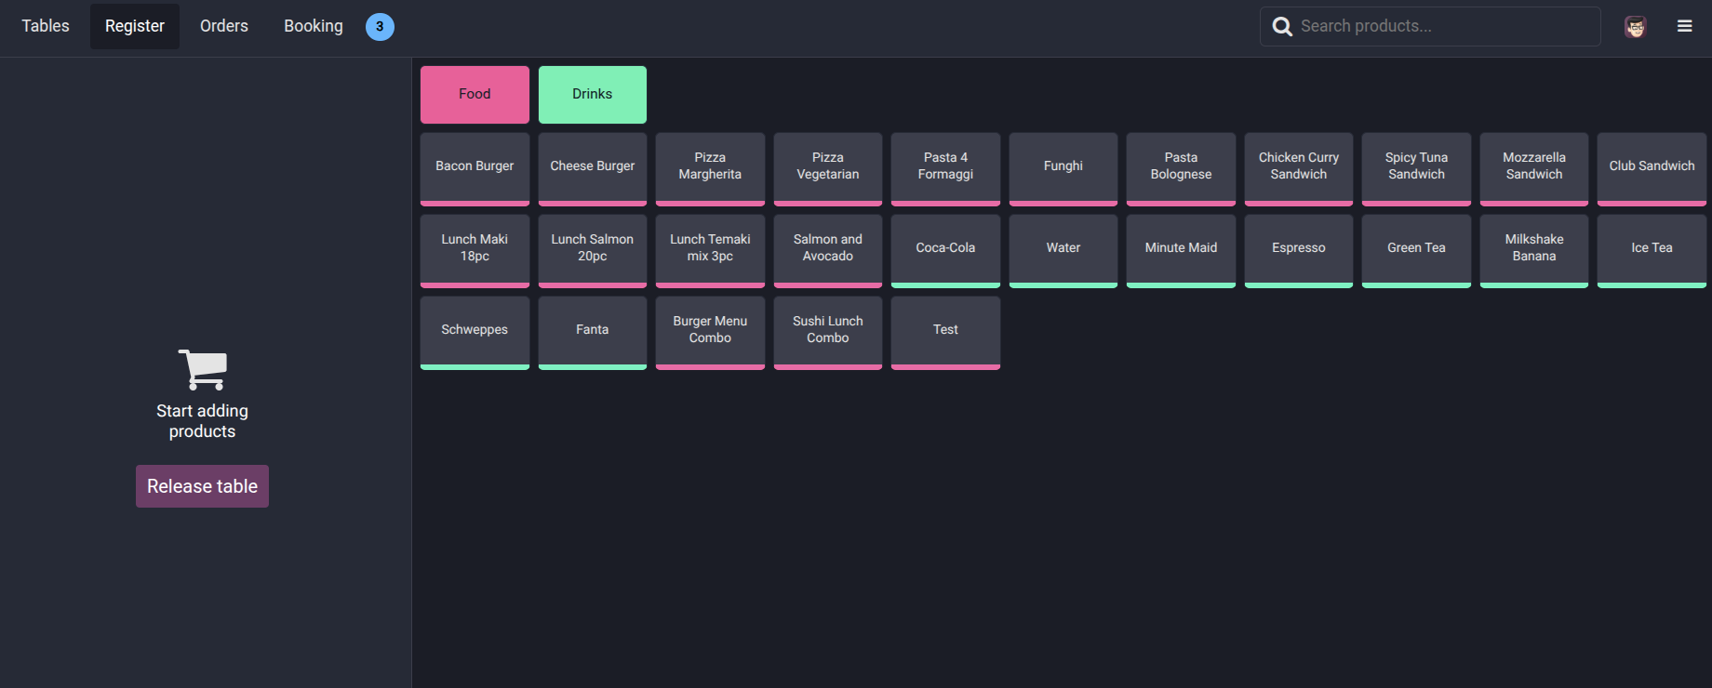Screen dimensions: 1712x688
Task: Add Milkshake Banana to order
Action: 1534,250
